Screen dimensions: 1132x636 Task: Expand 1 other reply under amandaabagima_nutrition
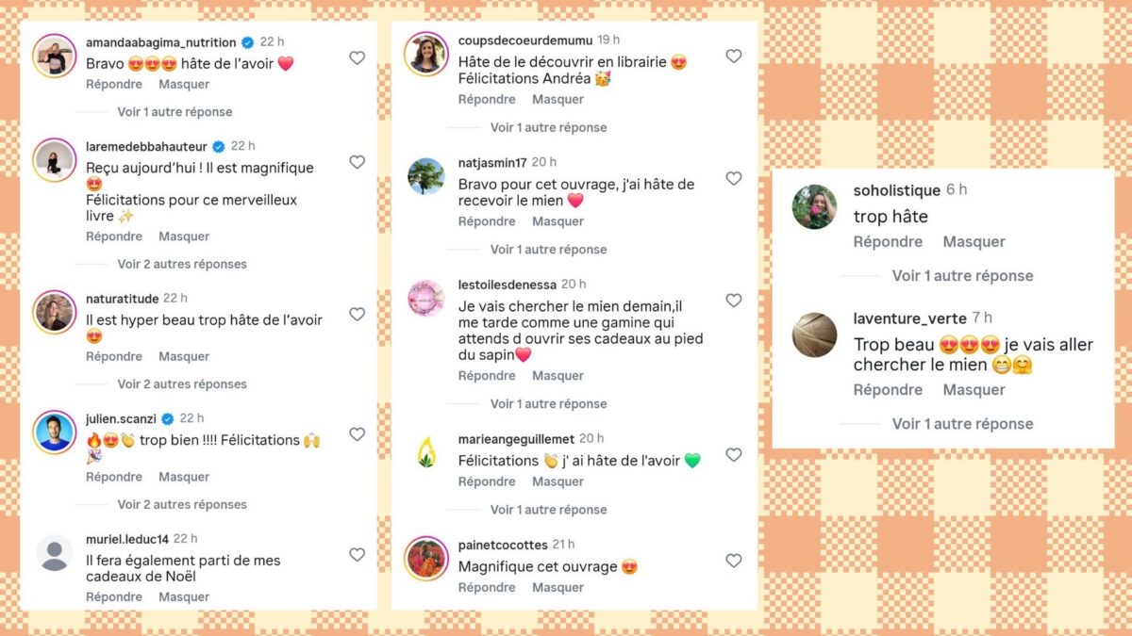(x=175, y=111)
